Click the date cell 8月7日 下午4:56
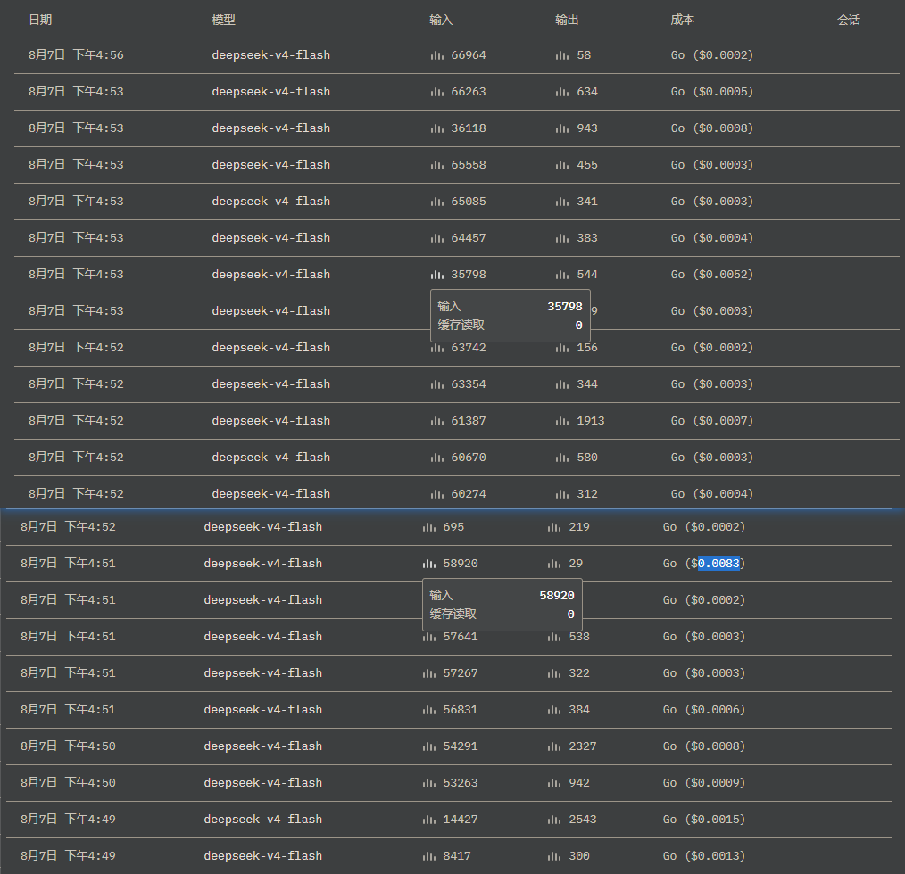The width and height of the screenshot is (905, 874). (x=76, y=54)
